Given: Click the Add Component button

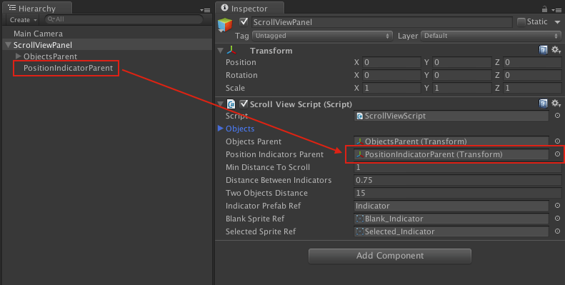Looking at the screenshot, I should click(x=390, y=256).
